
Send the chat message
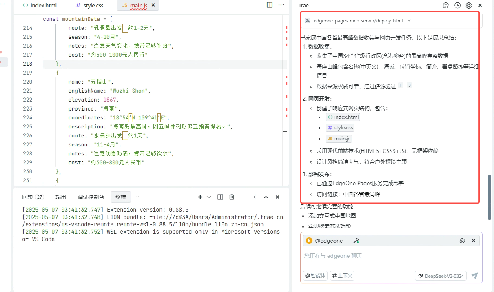[x=474, y=276]
